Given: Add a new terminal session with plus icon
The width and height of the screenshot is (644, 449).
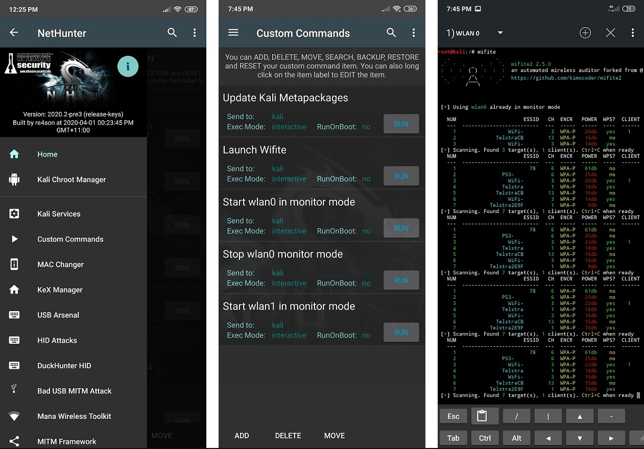Looking at the screenshot, I should [585, 33].
